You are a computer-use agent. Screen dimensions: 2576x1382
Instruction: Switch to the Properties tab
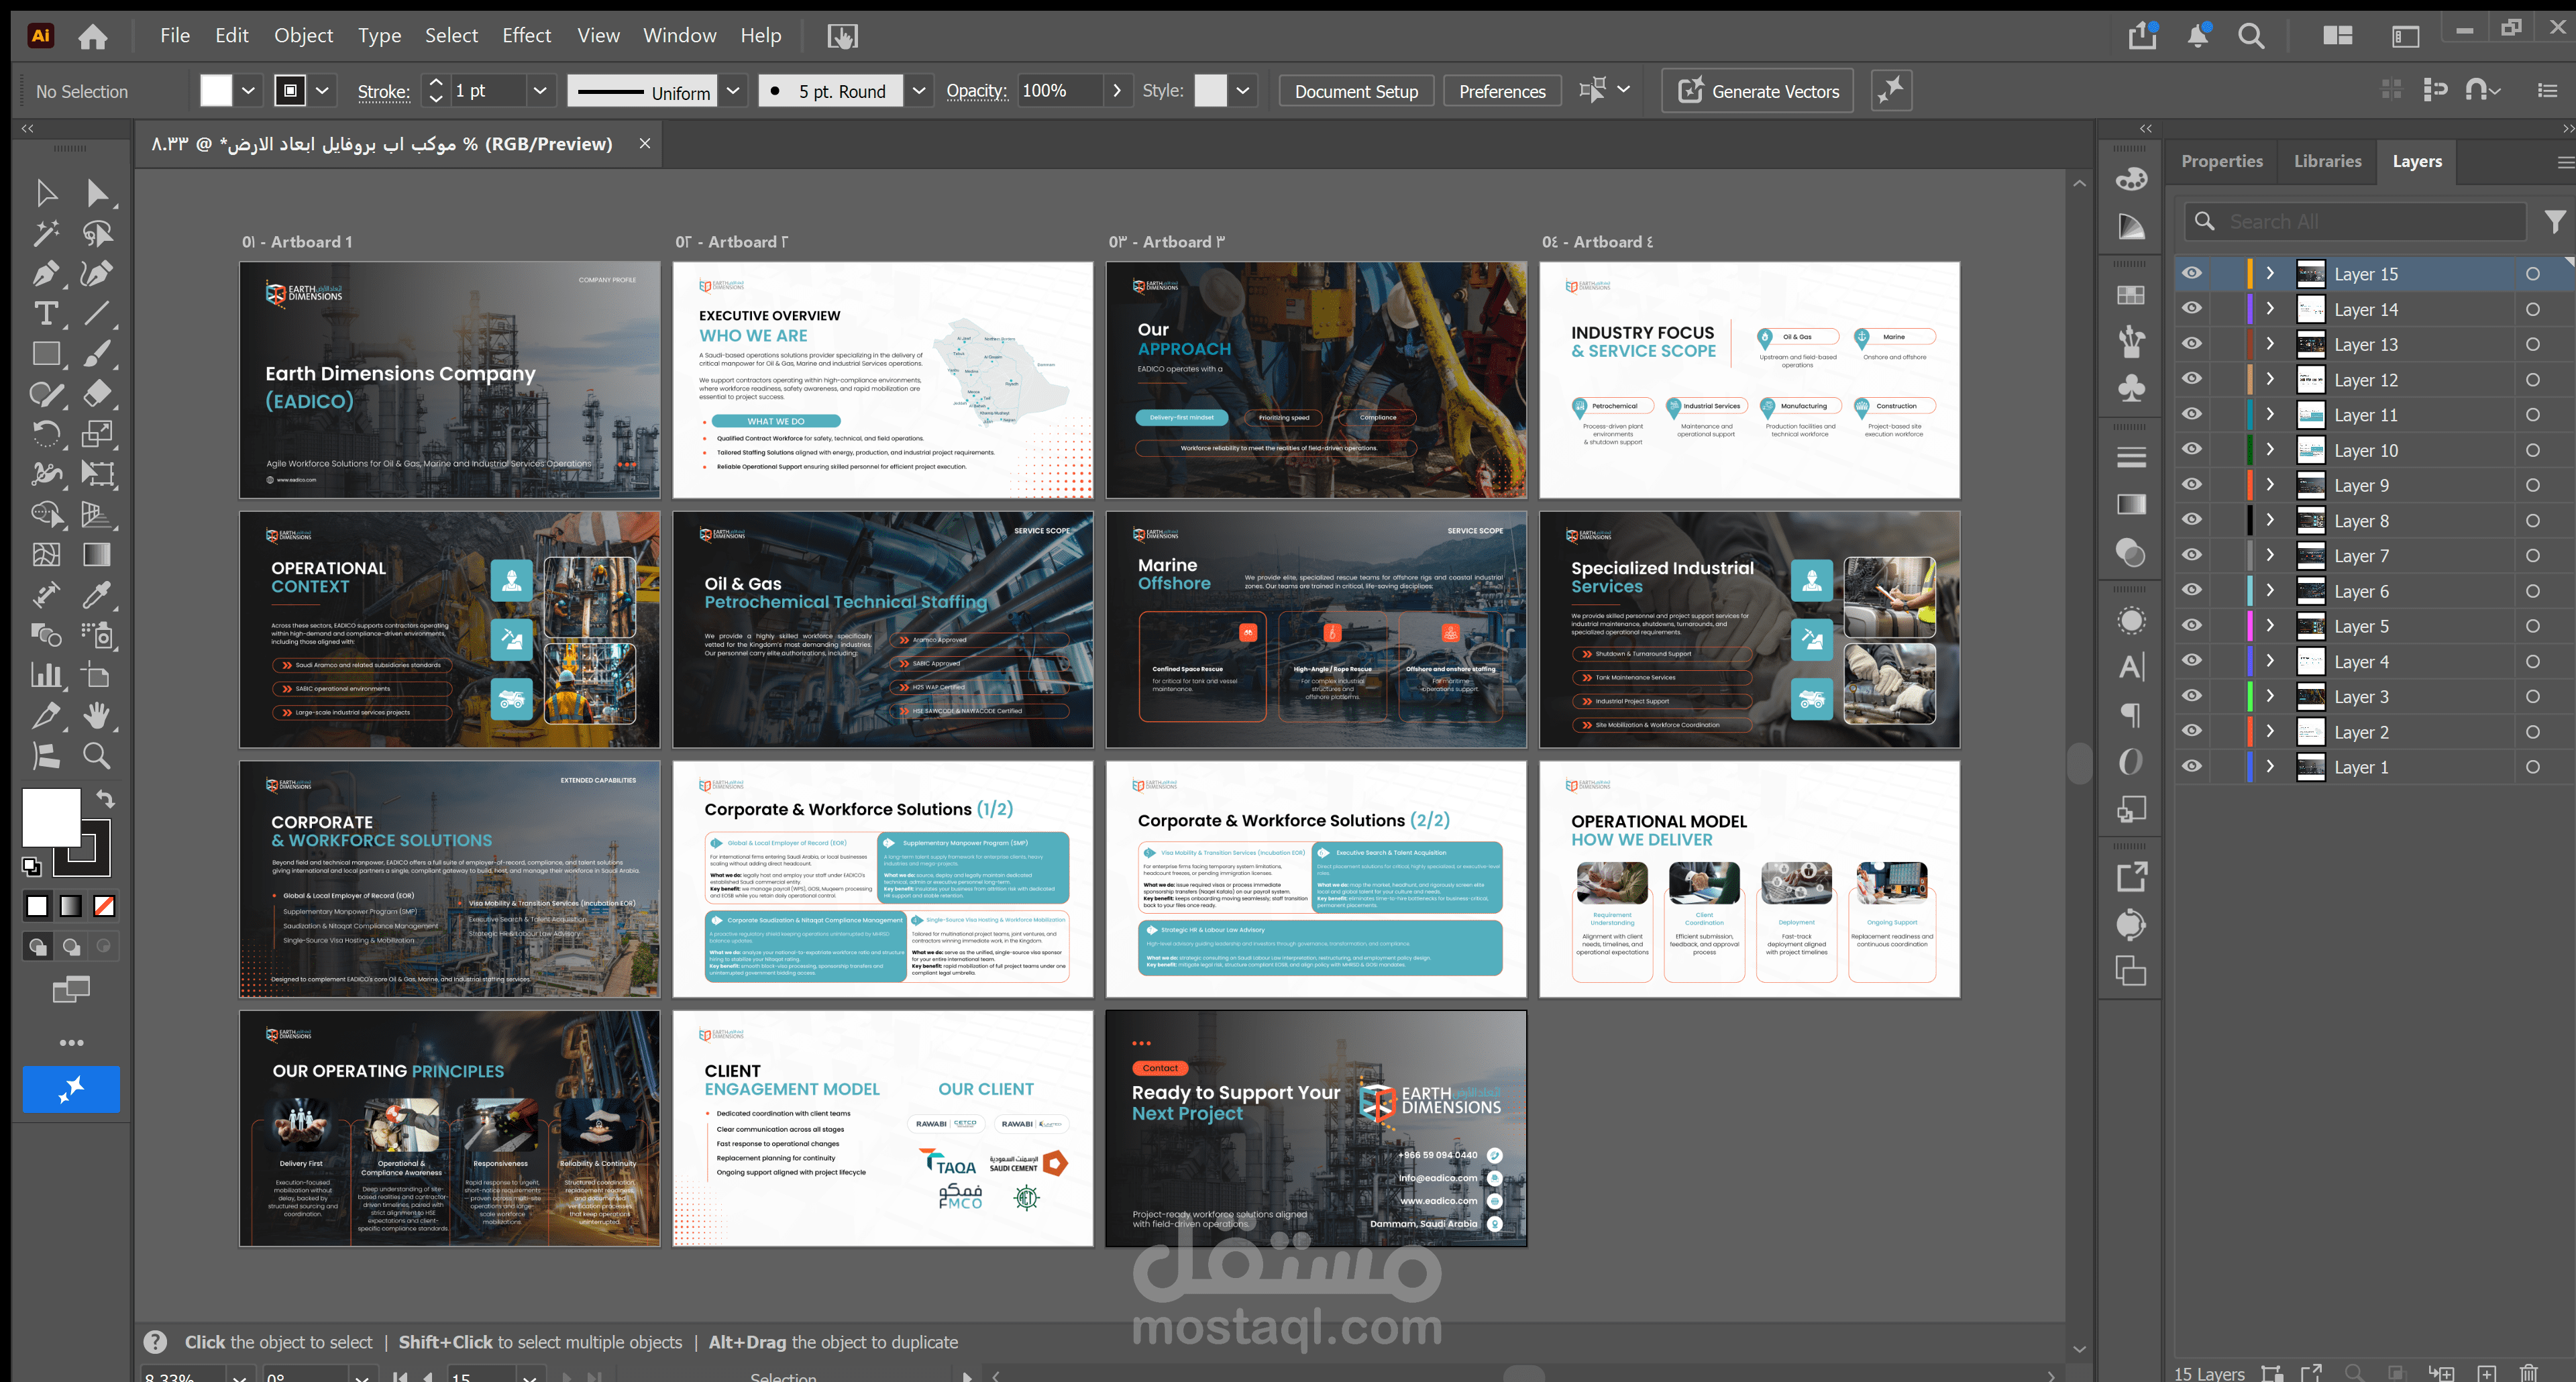pos(2221,161)
